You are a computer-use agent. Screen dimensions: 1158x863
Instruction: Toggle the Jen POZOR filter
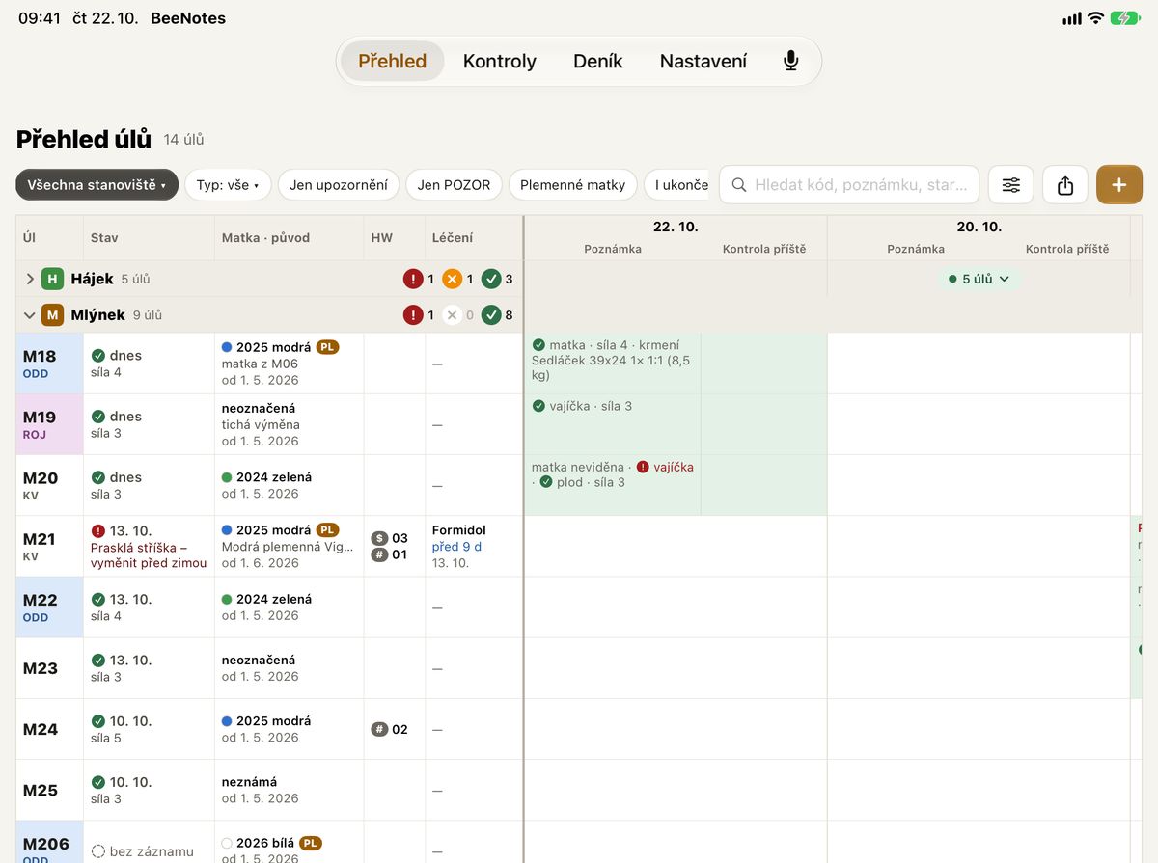454,185
